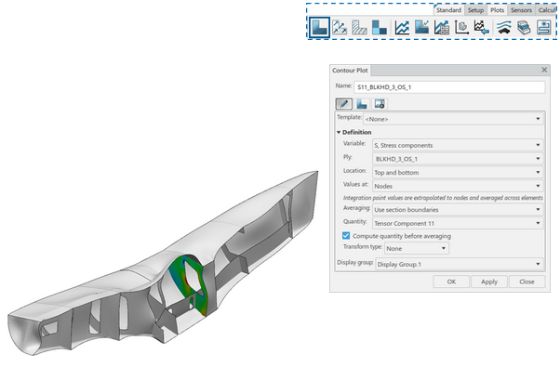Open the Symbol Plot (arrows) tool
Screen dimensions: 560x367
340,28
